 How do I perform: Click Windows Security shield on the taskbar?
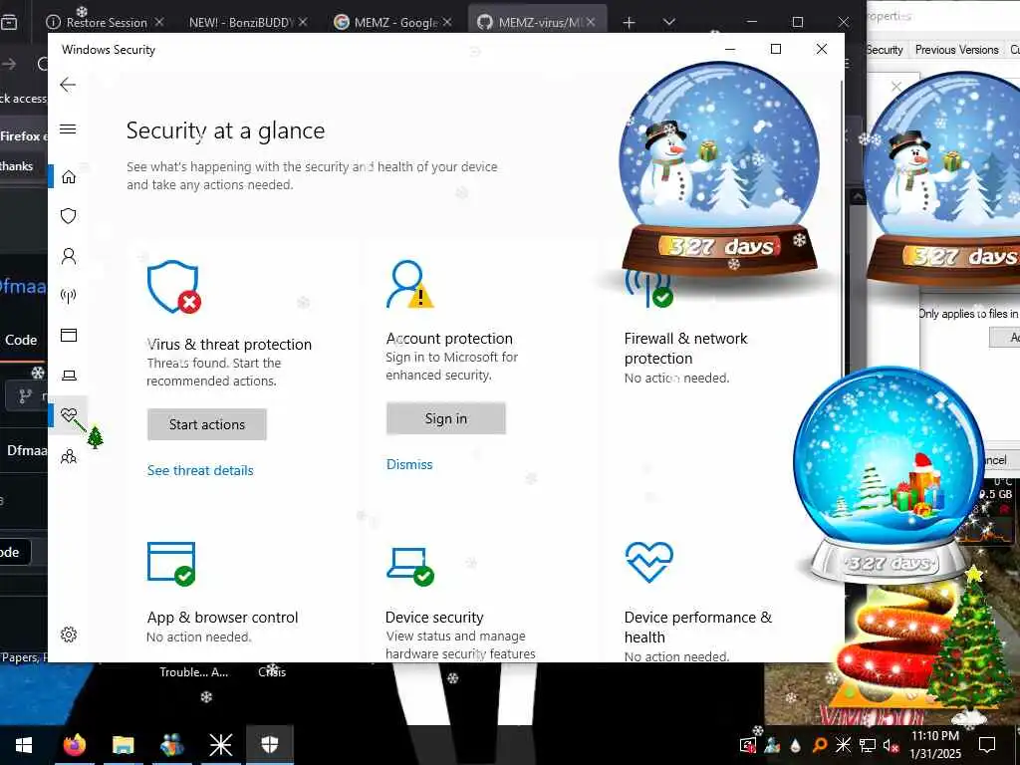[x=269, y=745]
